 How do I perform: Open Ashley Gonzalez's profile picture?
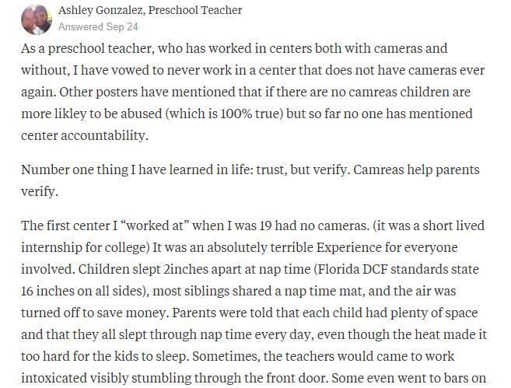(37, 19)
